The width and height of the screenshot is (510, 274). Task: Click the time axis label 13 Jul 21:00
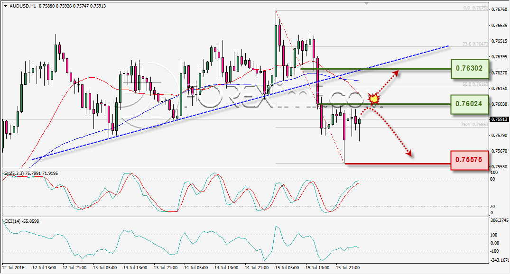(166, 268)
